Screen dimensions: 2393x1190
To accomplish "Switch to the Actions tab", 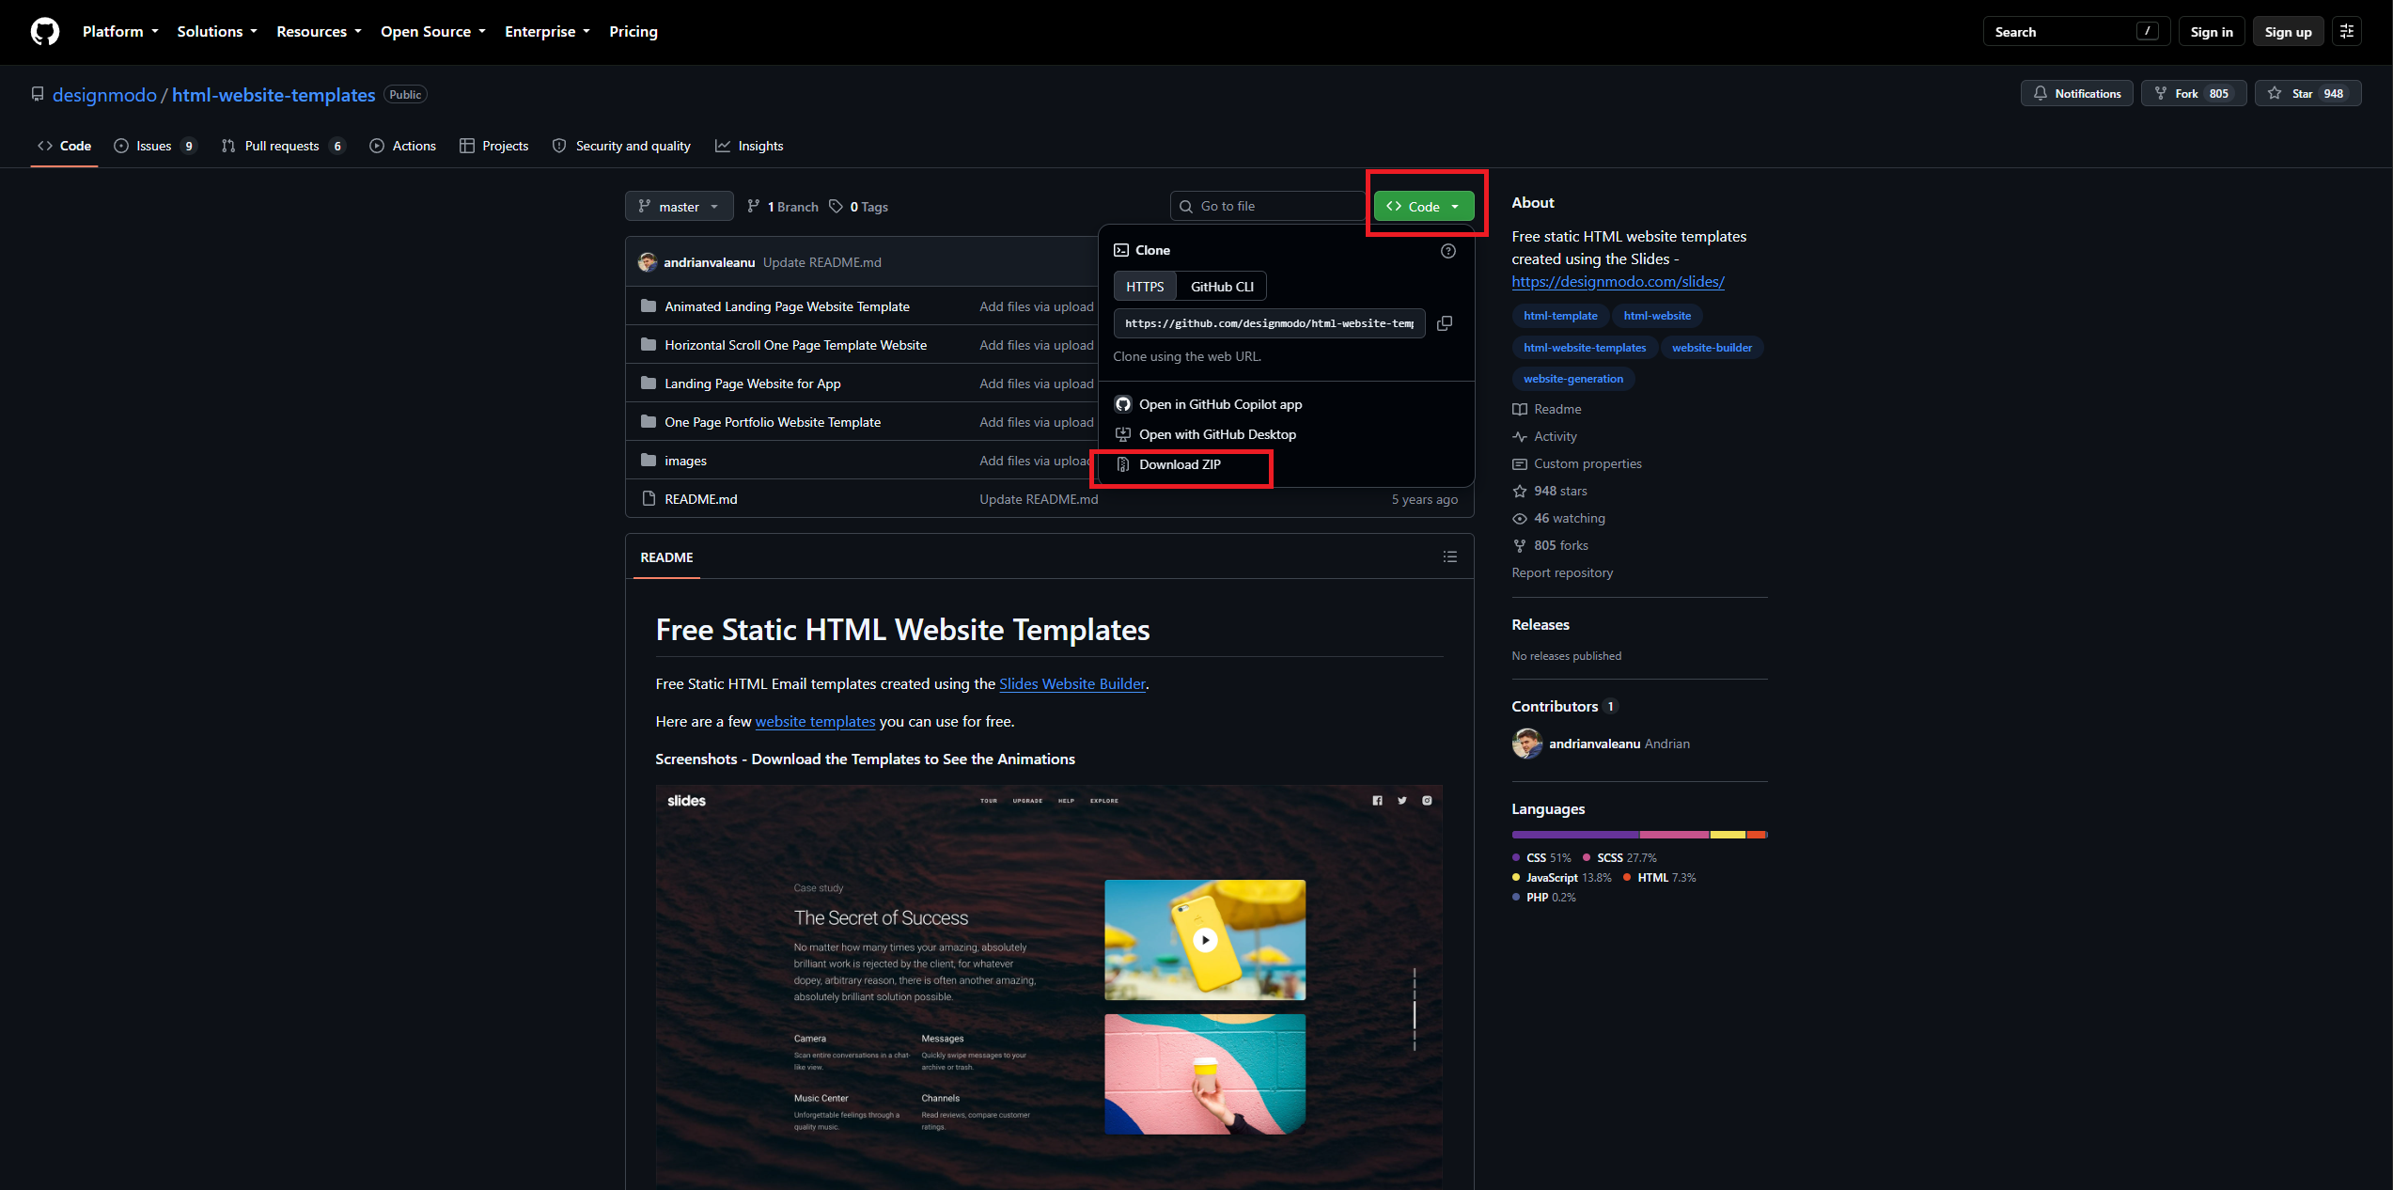I will coord(402,146).
